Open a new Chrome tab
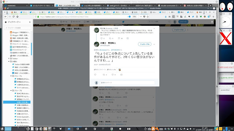The image size is (234, 131). point(211,5)
